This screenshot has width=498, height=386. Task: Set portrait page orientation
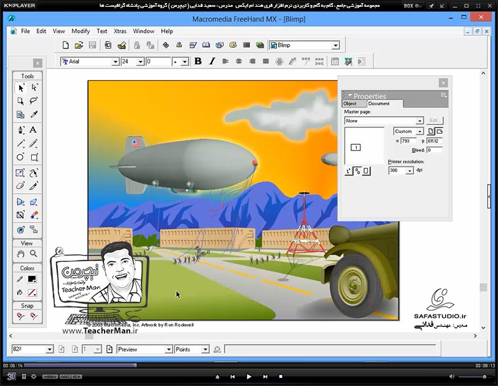(430, 131)
